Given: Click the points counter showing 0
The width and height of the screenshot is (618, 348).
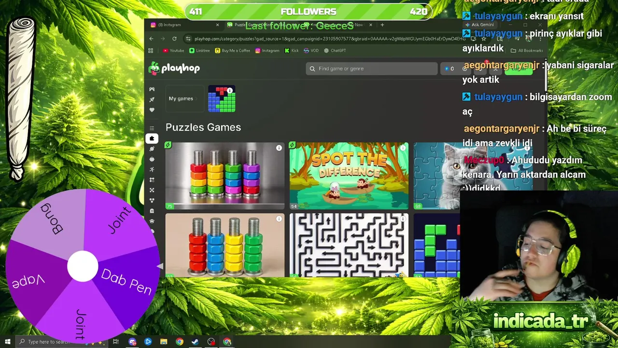Looking at the screenshot, I should tap(449, 69).
